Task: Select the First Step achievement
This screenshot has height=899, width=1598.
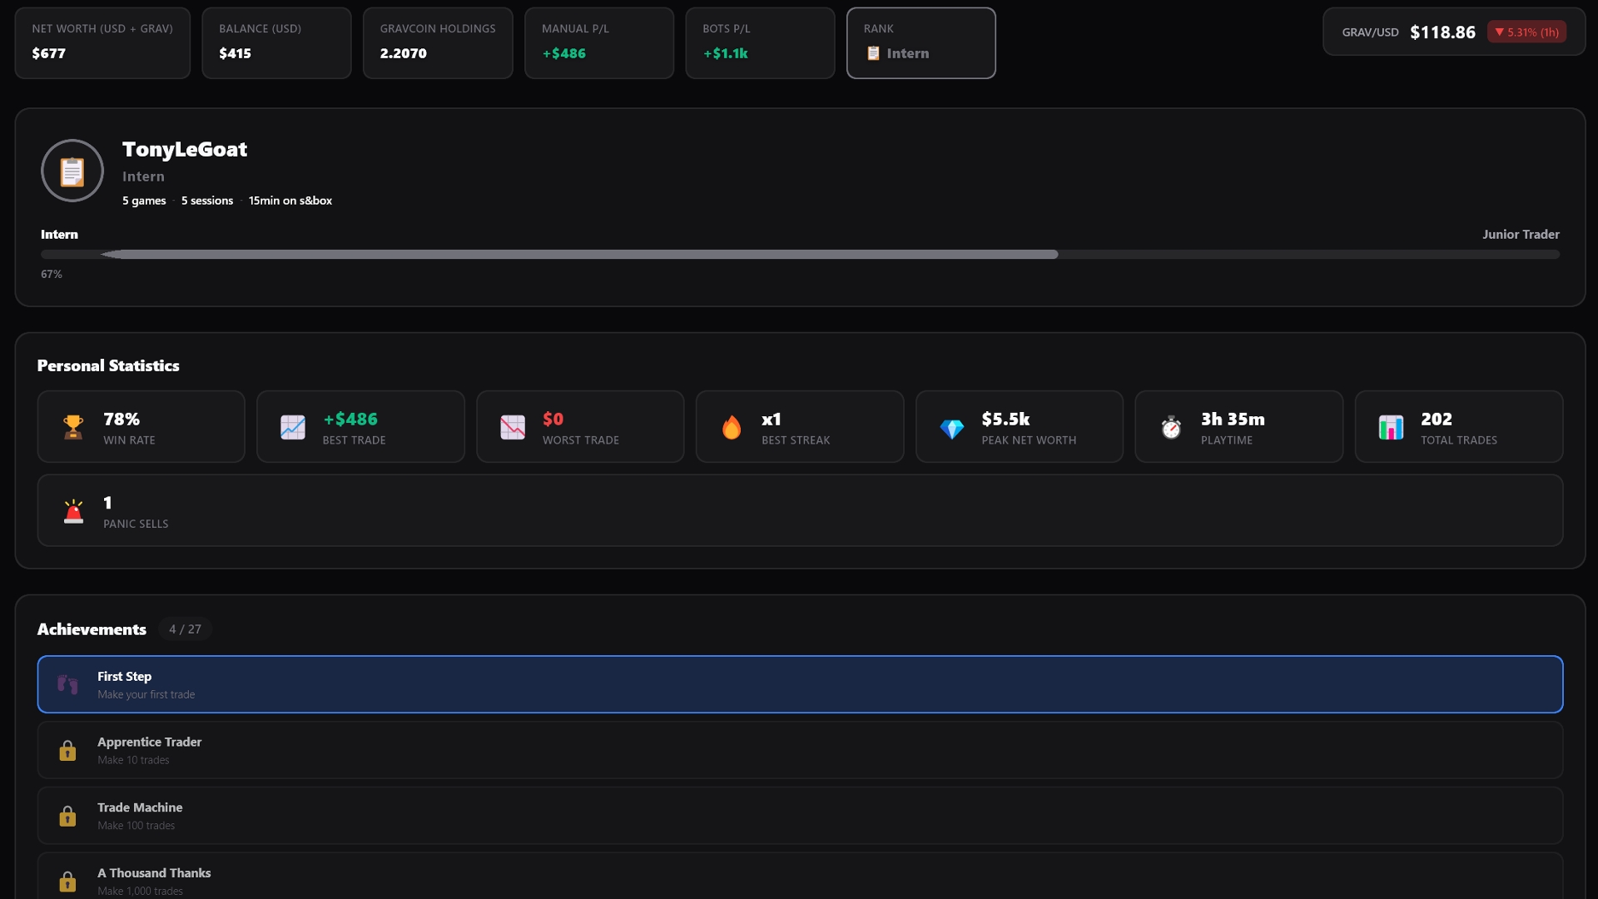Action: point(799,684)
